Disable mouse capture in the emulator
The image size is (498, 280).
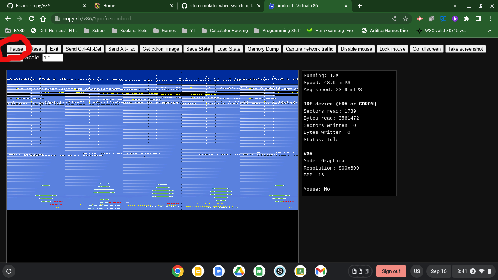[x=356, y=48]
